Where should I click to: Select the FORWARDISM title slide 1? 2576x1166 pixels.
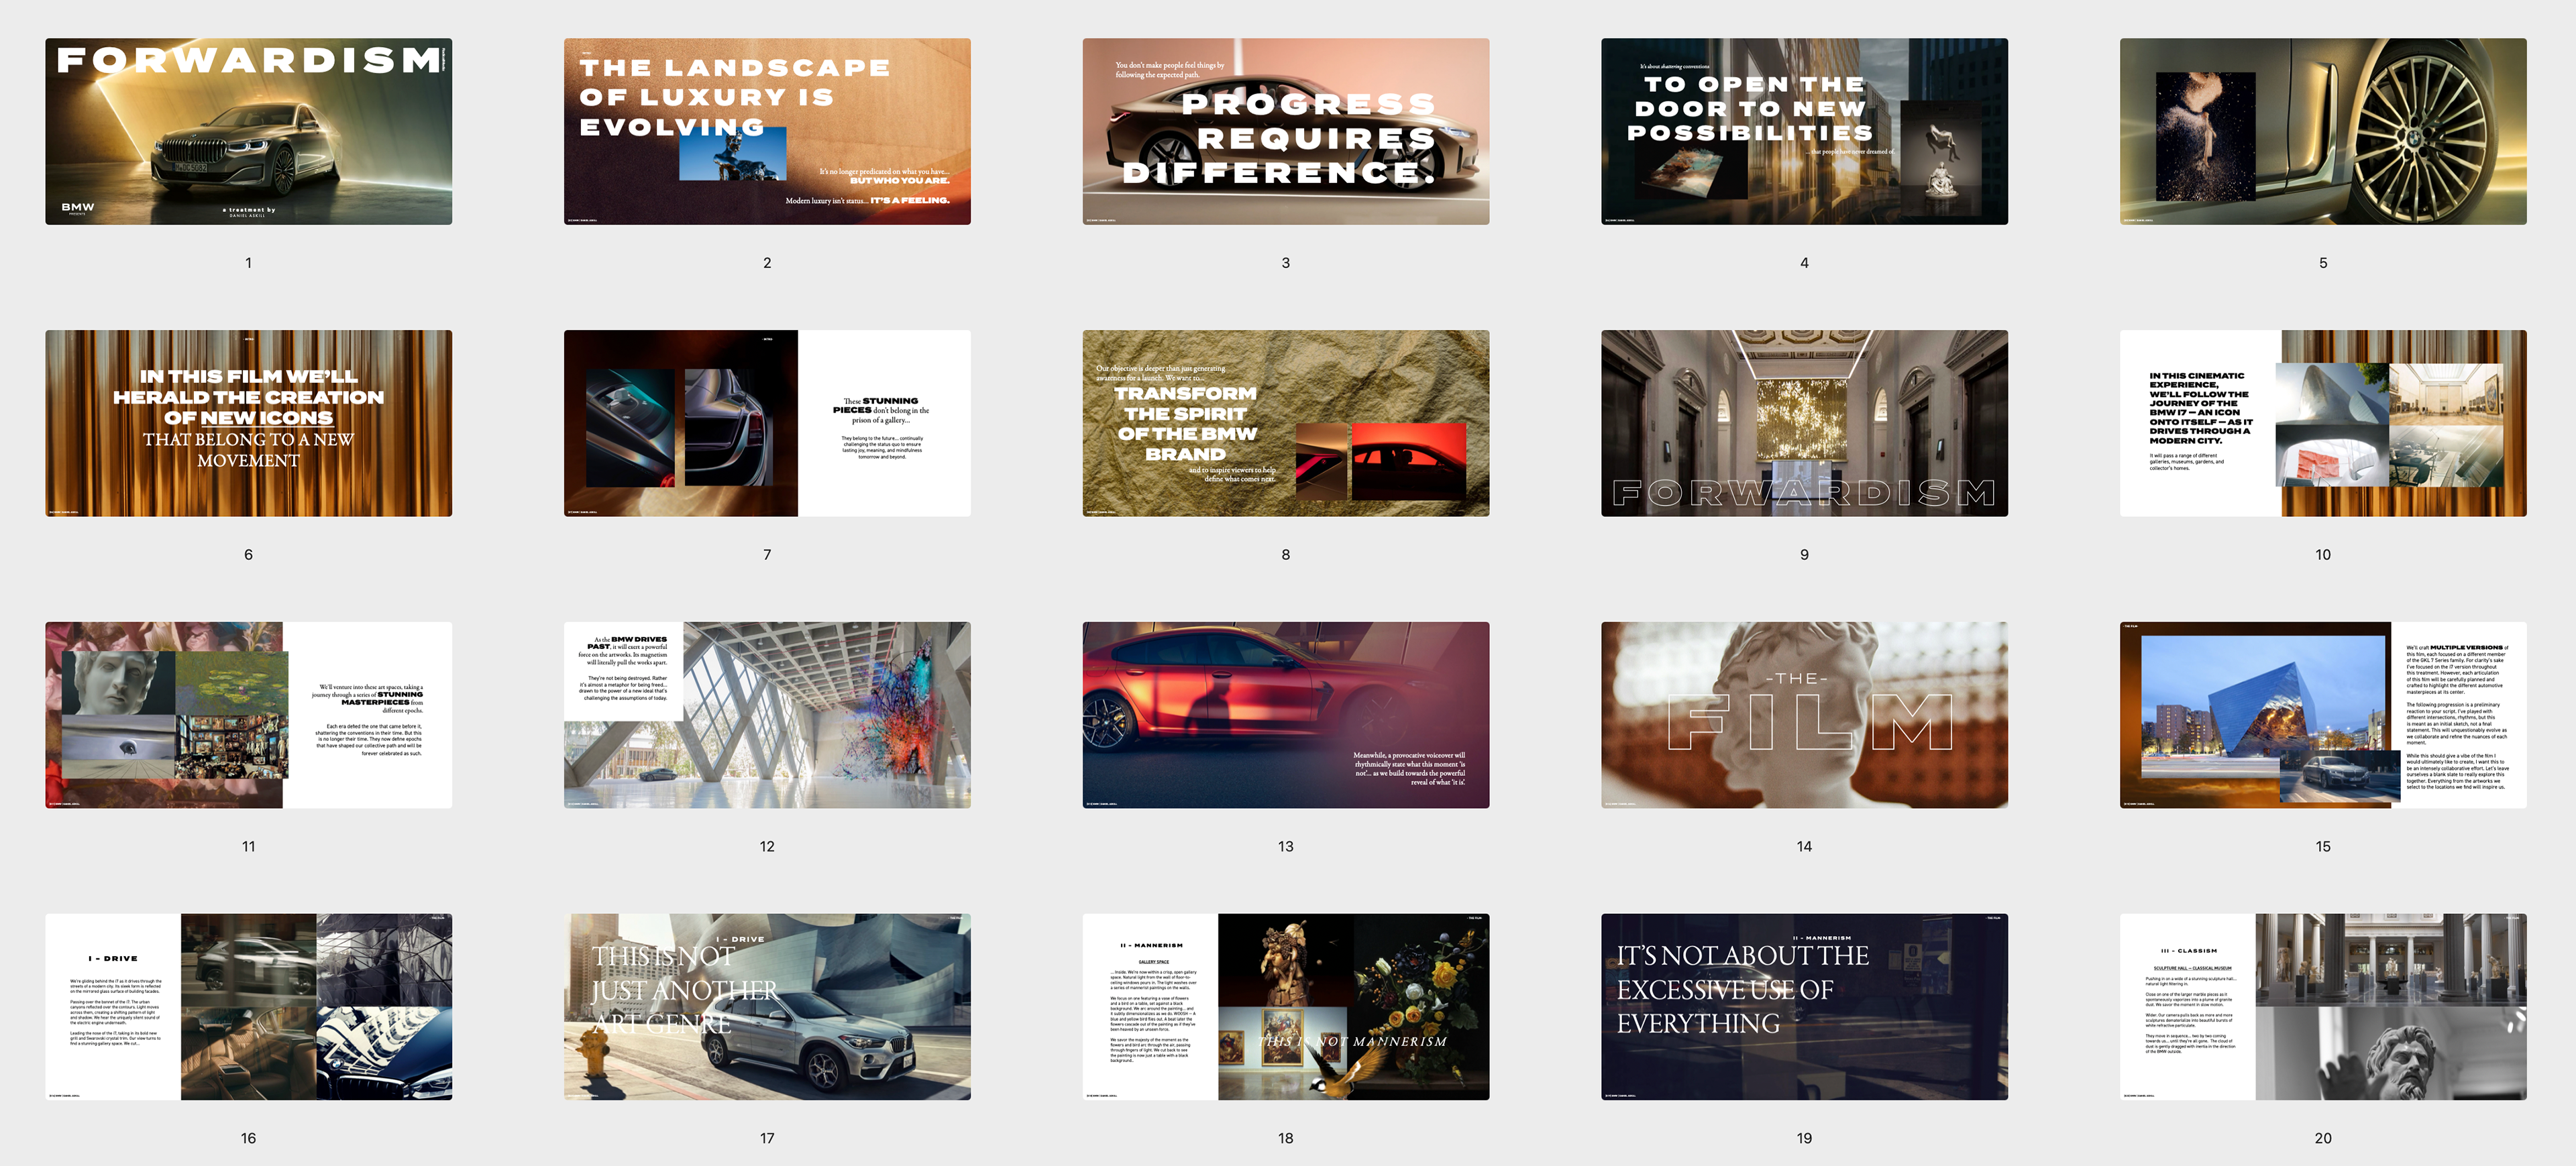(x=248, y=131)
